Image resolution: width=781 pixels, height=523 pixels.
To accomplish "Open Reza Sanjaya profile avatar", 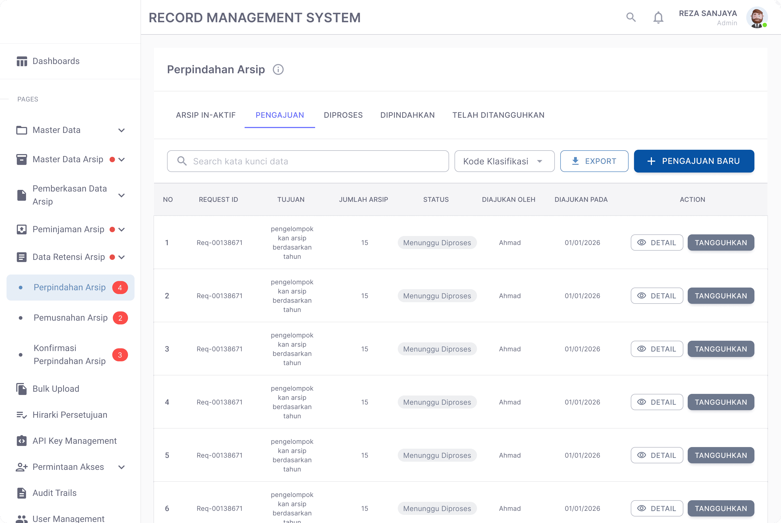I will 757,17.
